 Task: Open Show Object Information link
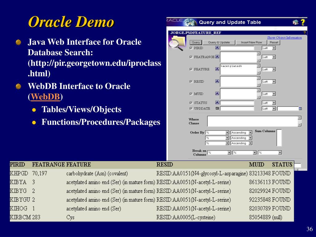[x=284, y=37]
